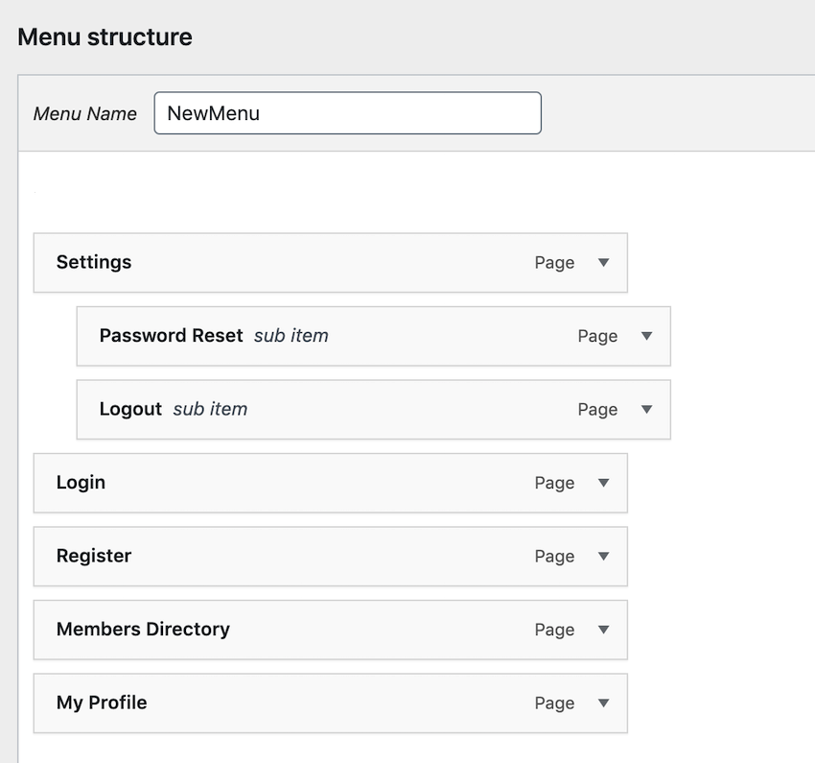Screen dimensions: 815x763
Task: Select the Register menu item title
Action: (94, 556)
